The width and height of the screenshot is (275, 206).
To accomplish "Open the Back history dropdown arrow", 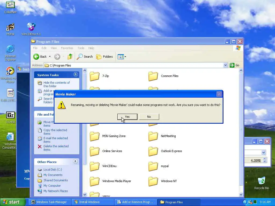I will coord(50,57).
